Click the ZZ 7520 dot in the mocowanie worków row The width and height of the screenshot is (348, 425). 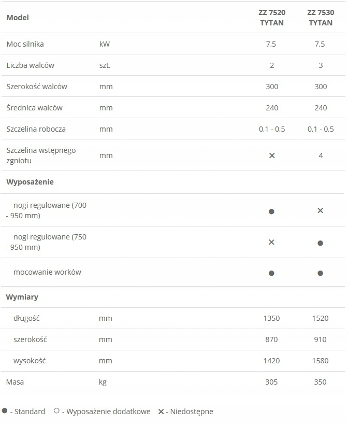click(x=271, y=273)
